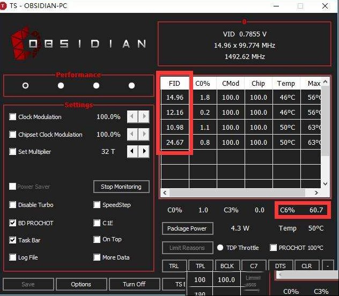Increase Chipset Clock Modulation right arrow
The width and height of the screenshot is (339, 296).
point(144,134)
